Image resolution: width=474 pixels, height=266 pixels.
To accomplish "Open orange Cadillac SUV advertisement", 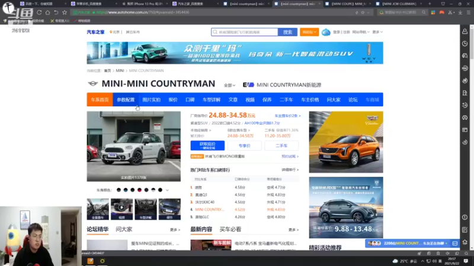I will pos(346,142).
